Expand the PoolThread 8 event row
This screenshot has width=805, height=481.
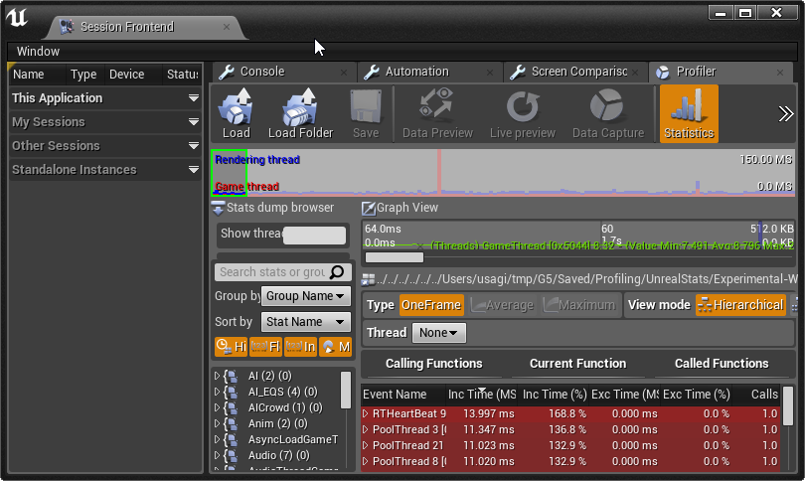pyautogui.click(x=366, y=461)
